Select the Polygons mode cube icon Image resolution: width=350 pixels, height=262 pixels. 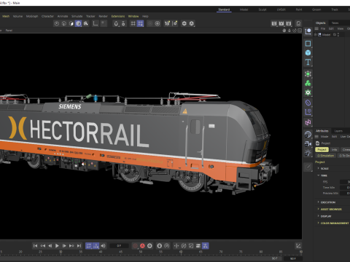(x=78, y=23)
